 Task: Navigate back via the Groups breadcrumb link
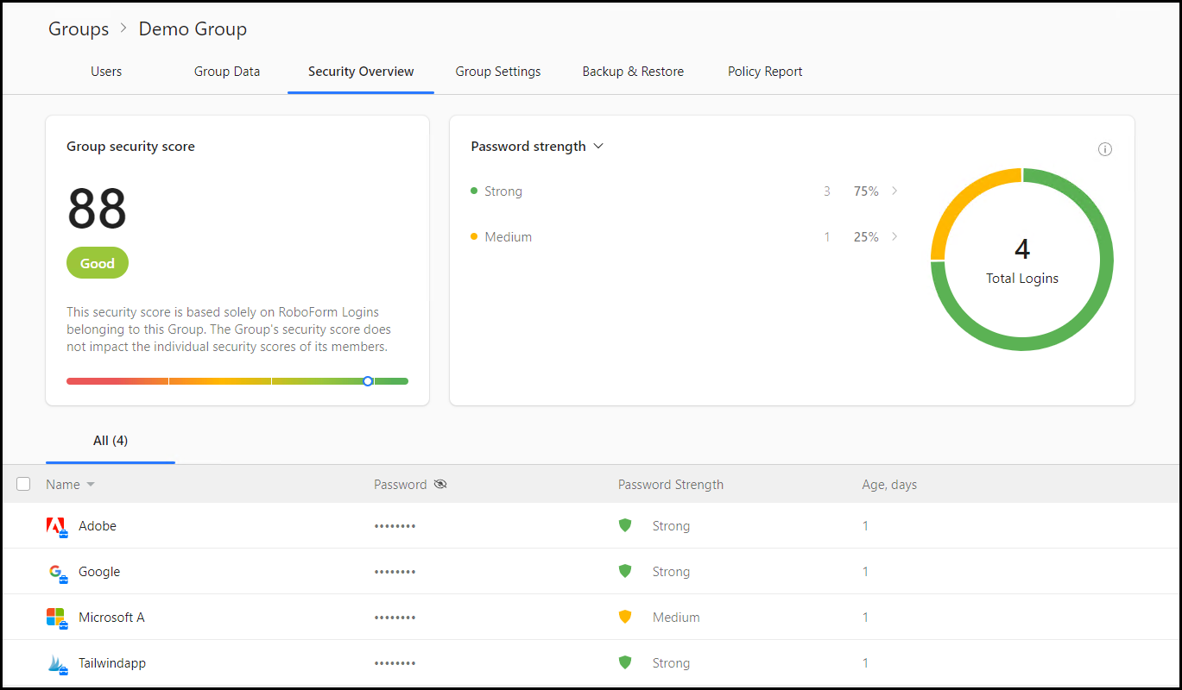[x=78, y=28]
